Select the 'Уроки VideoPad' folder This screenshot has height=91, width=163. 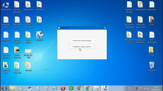click(17, 53)
